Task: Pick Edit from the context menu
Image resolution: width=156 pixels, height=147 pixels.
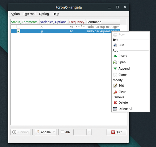Action: 131,85
